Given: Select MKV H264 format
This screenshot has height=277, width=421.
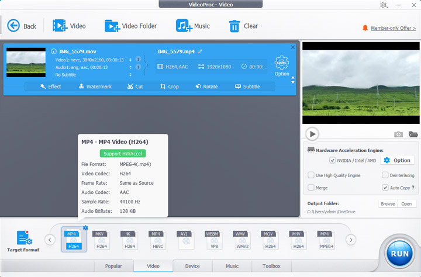Looking at the screenshot, I should (102, 240).
